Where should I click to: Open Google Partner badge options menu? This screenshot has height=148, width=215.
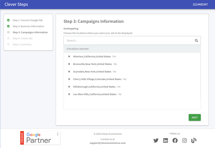[x=58, y=134]
